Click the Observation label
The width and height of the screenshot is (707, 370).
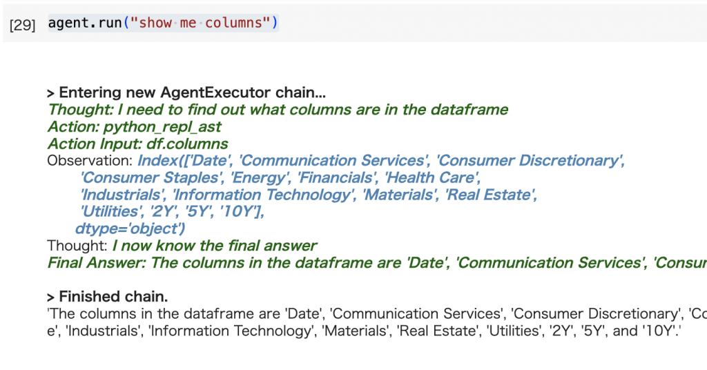(x=90, y=160)
